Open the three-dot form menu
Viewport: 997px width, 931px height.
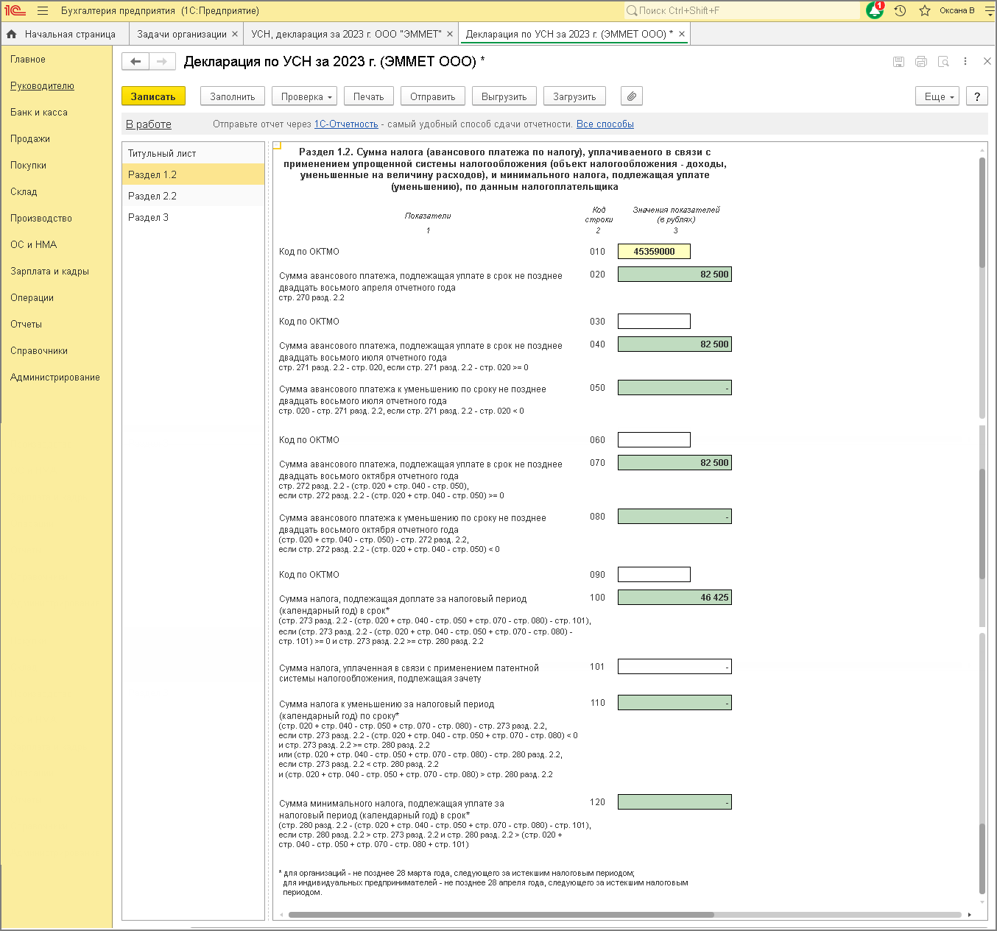965,62
